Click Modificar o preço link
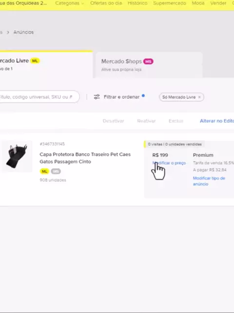The width and height of the screenshot is (234, 313). (x=169, y=163)
